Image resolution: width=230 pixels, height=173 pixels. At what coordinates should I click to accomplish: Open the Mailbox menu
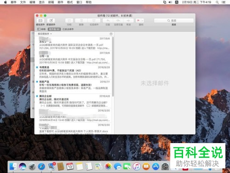point(51,2)
